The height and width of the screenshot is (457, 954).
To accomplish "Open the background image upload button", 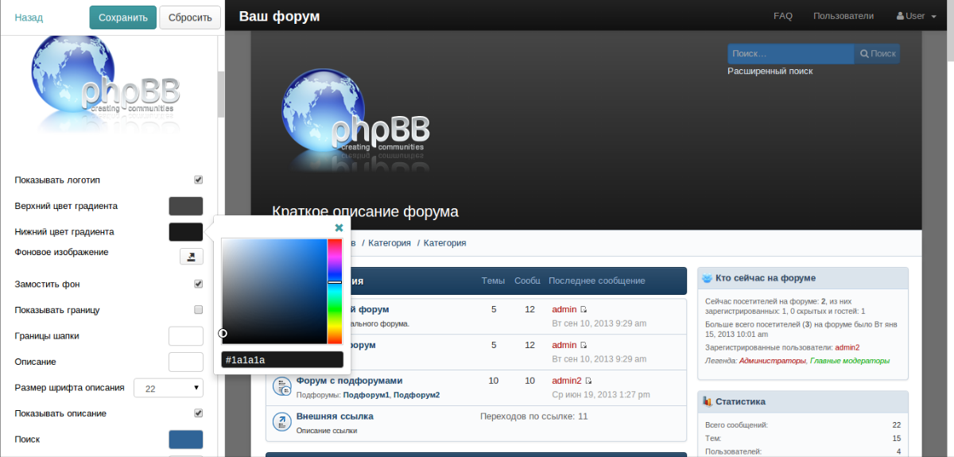I will pyautogui.click(x=192, y=256).
